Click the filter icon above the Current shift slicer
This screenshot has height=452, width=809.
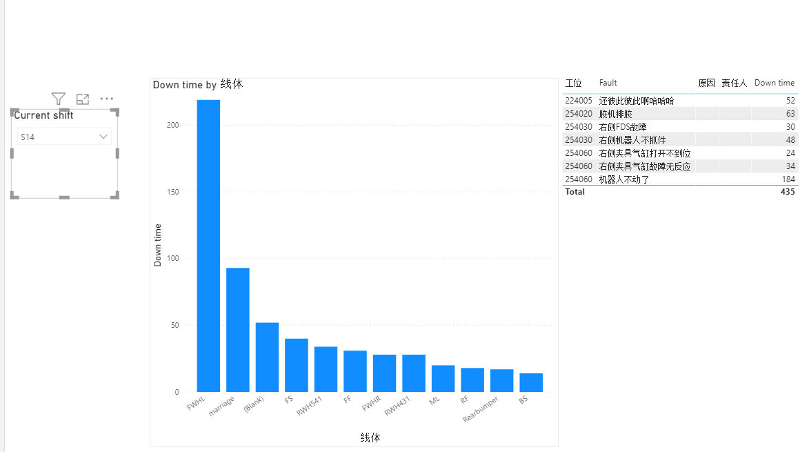click(x=59, y=99)
